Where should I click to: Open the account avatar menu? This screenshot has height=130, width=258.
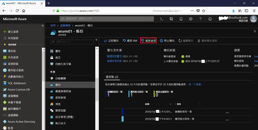click(x=253, y=19)
